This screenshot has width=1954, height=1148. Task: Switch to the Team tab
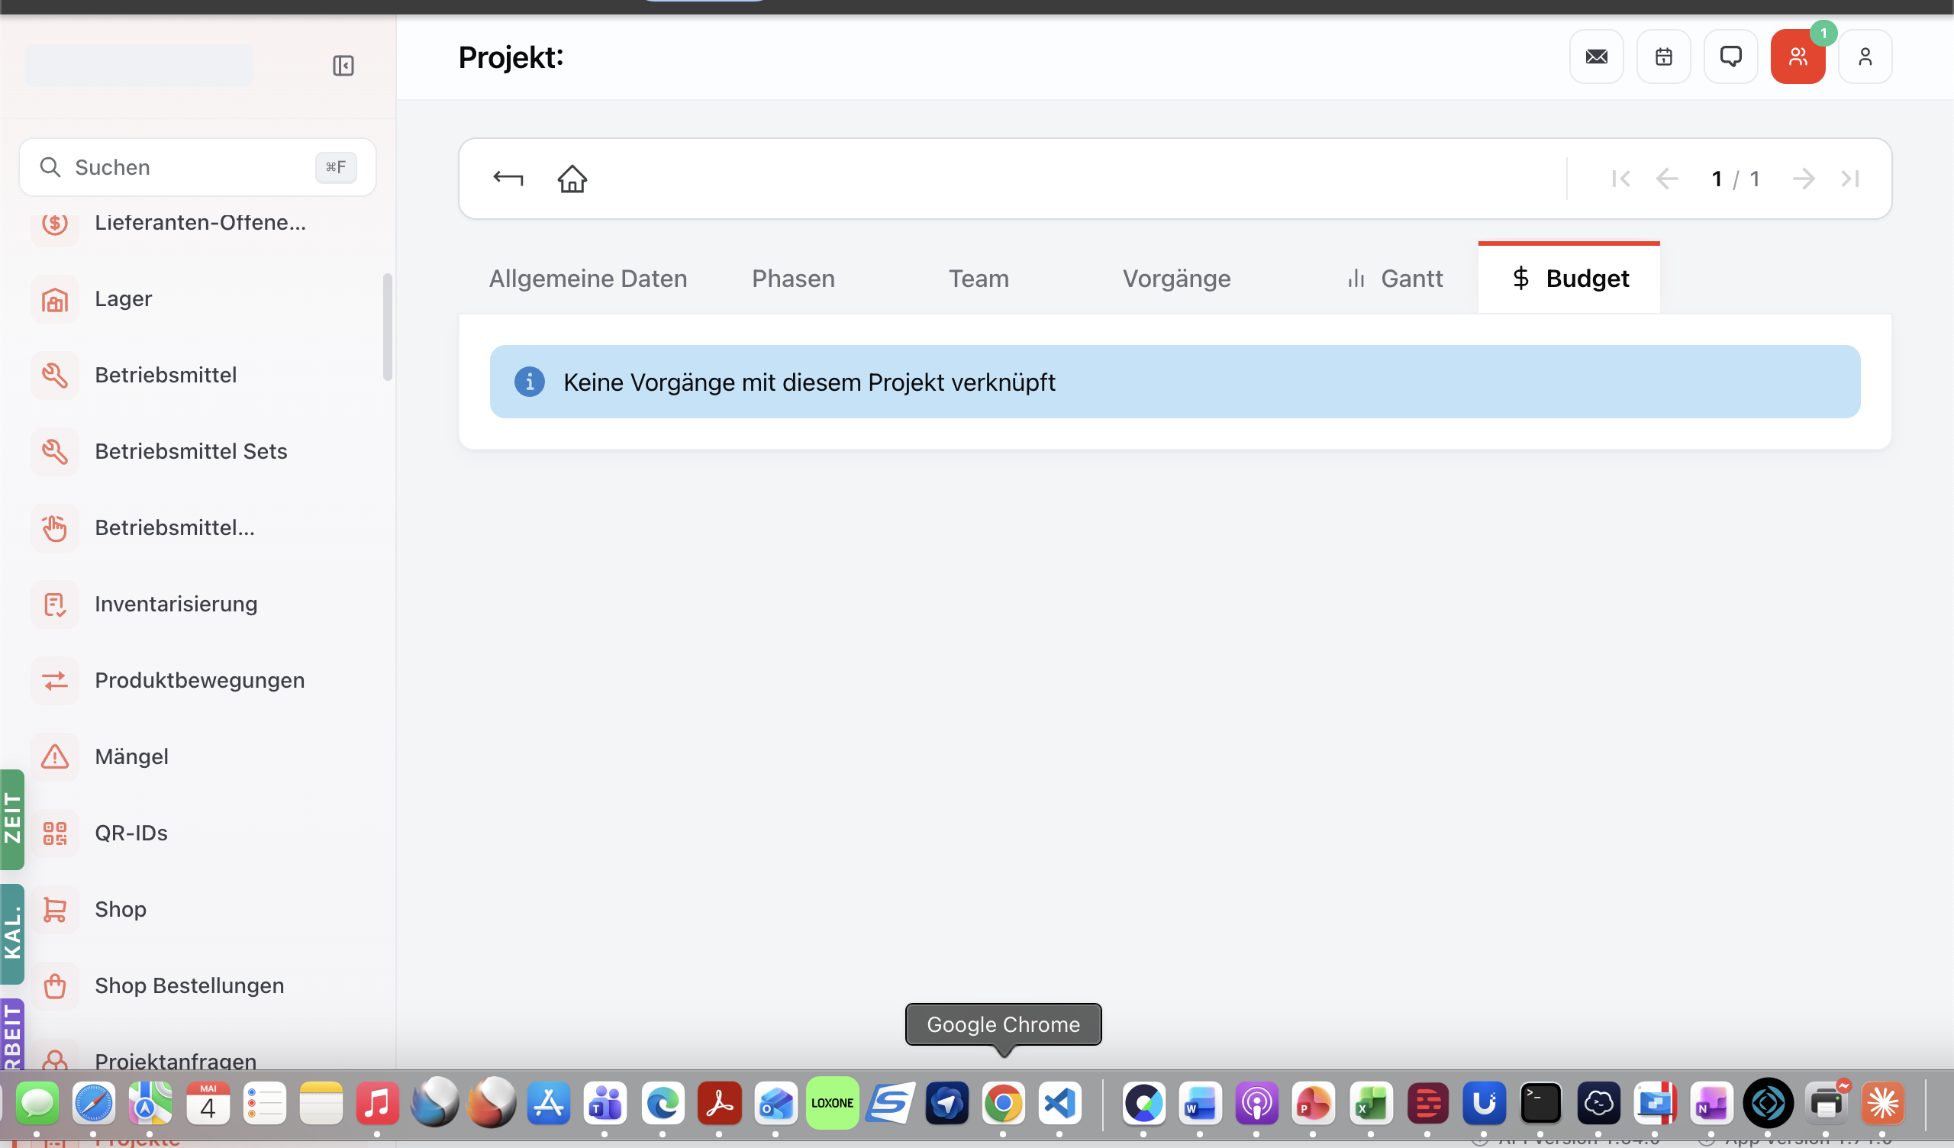pyautogui.click(x=979, y=279)
